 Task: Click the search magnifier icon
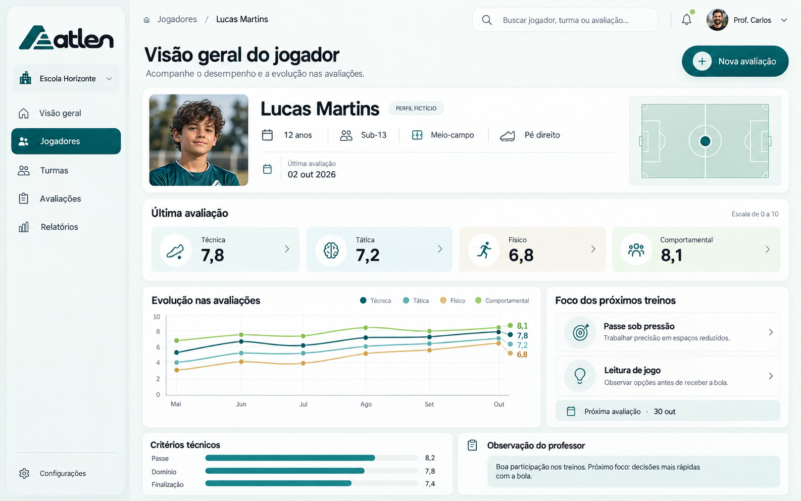click(487, 20)
